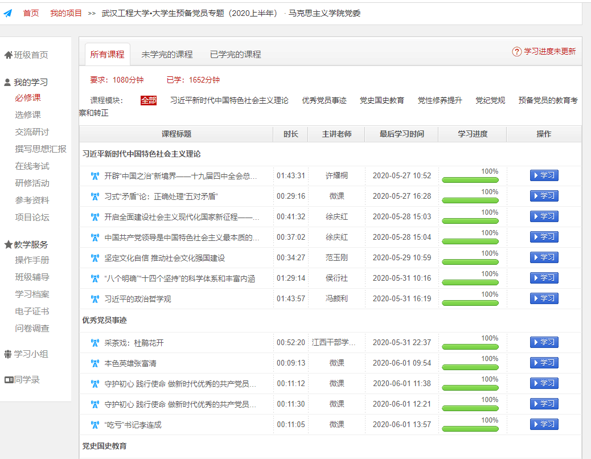This screenshot has width=591, height=459.
Task: Open 同学录 in the sidebar
Action: click(x=27, y=380)
